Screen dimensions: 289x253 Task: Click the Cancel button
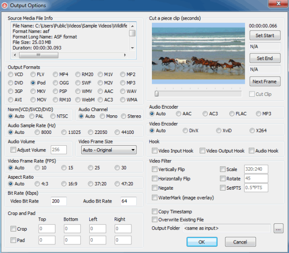point(240,242)
